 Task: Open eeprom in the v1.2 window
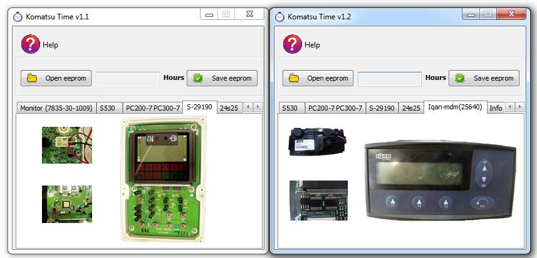(318, 78)
